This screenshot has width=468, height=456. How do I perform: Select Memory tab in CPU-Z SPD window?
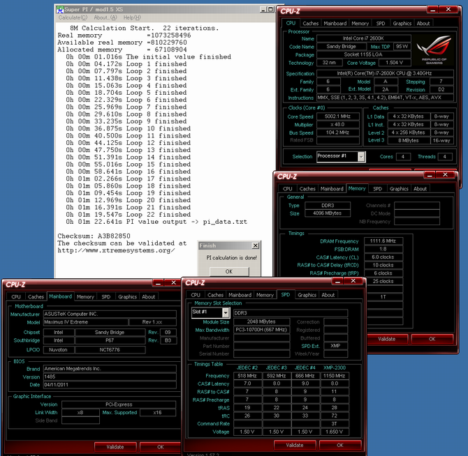(265, 295)
